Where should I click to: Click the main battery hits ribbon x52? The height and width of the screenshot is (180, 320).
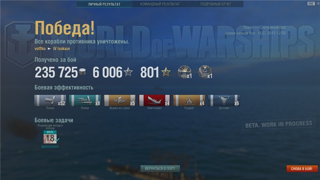click(50, 100)
